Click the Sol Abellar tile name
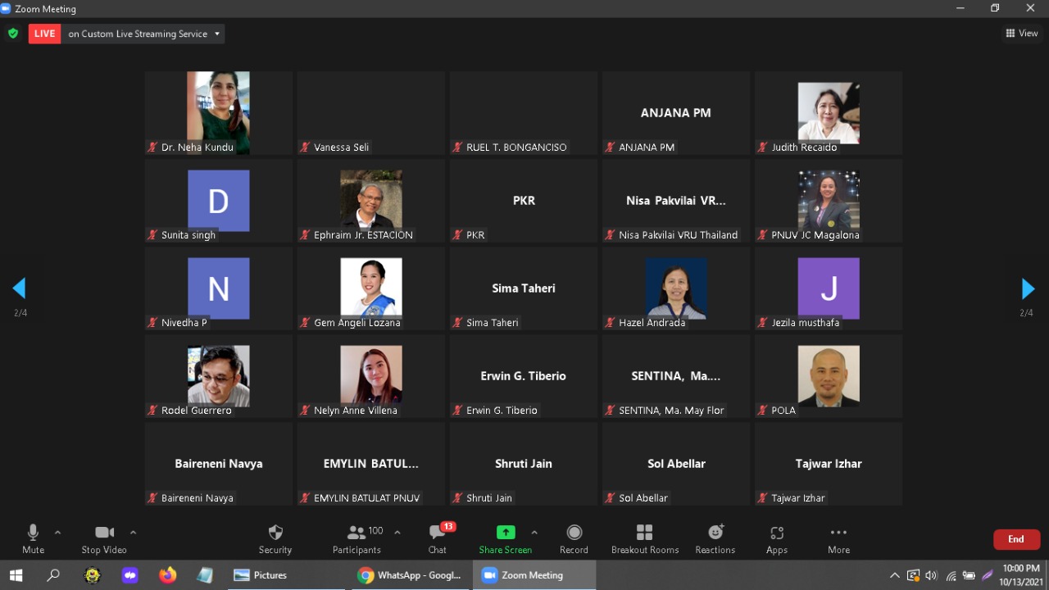1049x590 pixels. point(676,464)
